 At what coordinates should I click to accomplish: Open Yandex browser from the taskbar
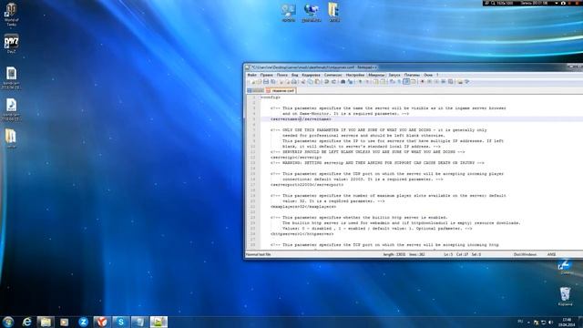(x=102, y=322)
